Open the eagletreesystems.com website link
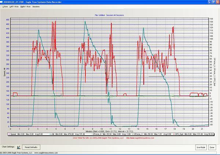Image resolution: width=220 pixels, height=155 pixels. 140,138
